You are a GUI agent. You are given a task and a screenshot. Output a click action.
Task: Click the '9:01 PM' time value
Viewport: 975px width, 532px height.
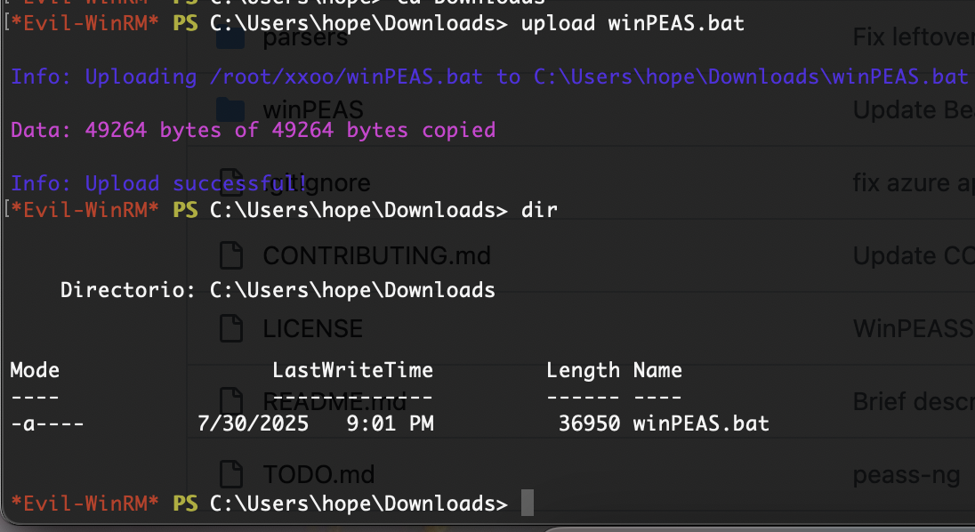click(x=390, y=423)
